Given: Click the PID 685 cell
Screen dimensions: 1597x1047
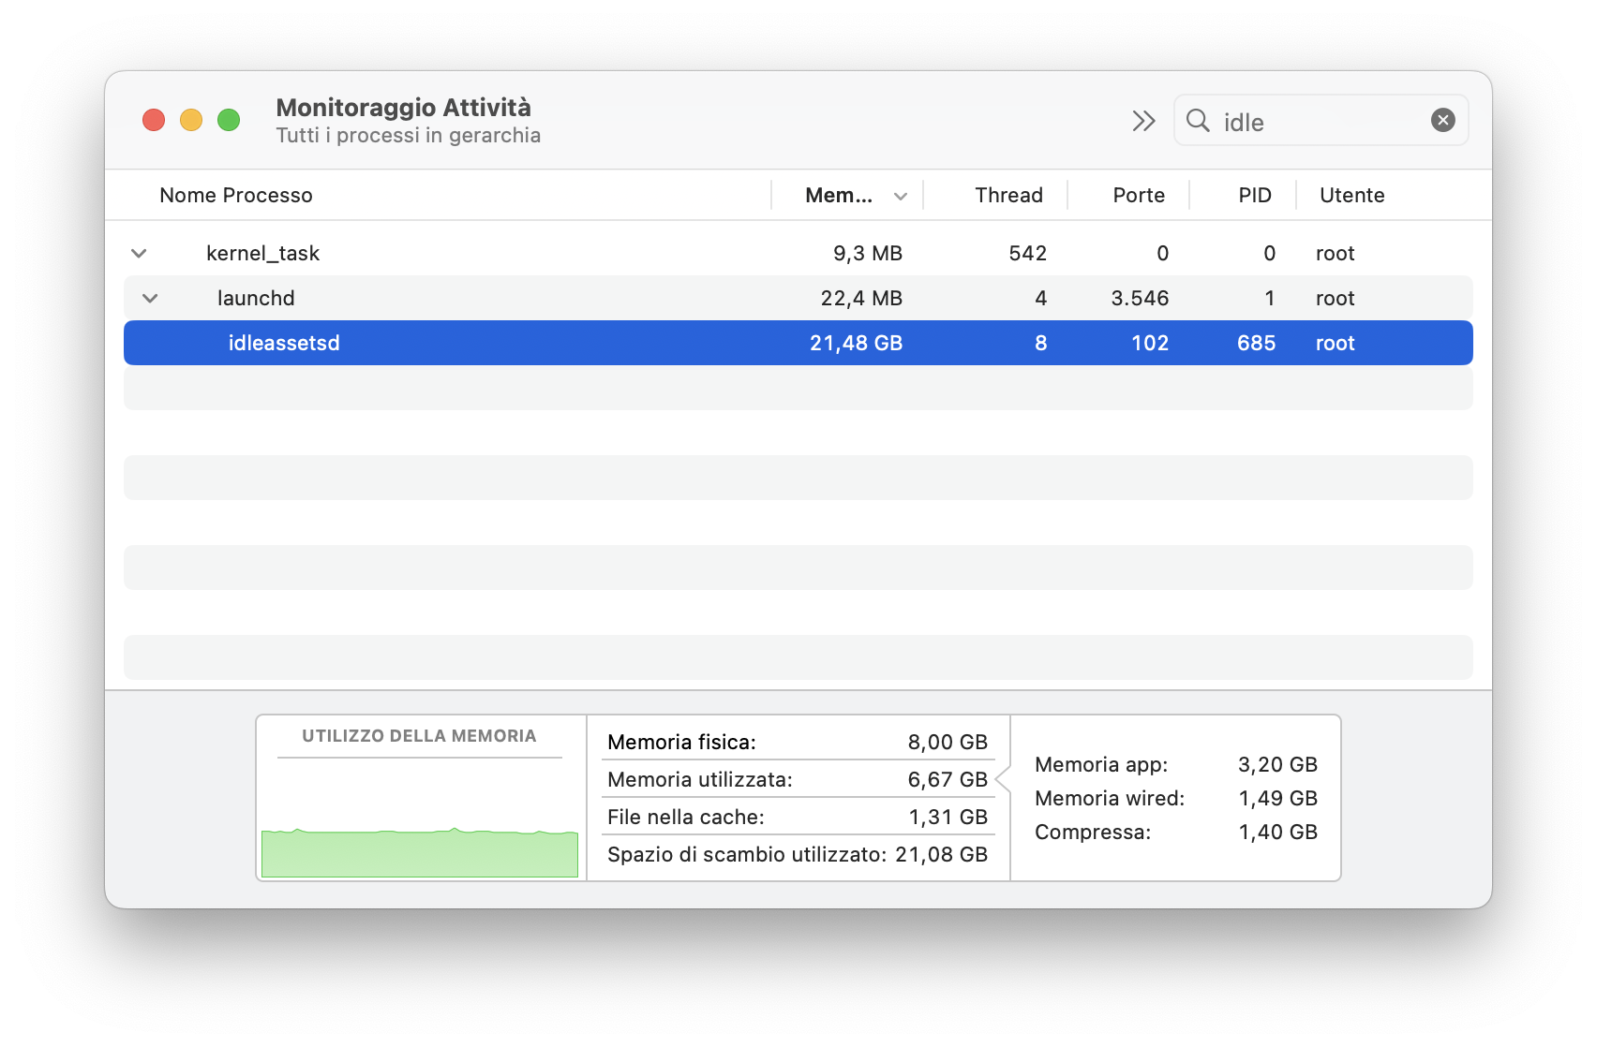Looking at the screenshot, I should tap(1256, 343).
